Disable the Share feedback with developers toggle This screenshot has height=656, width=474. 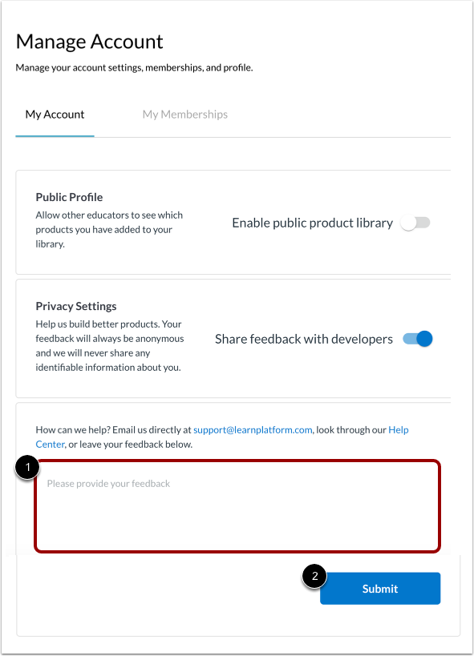point(418,339)
